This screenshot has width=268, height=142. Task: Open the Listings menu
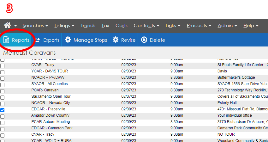click(x=62, y=26)
